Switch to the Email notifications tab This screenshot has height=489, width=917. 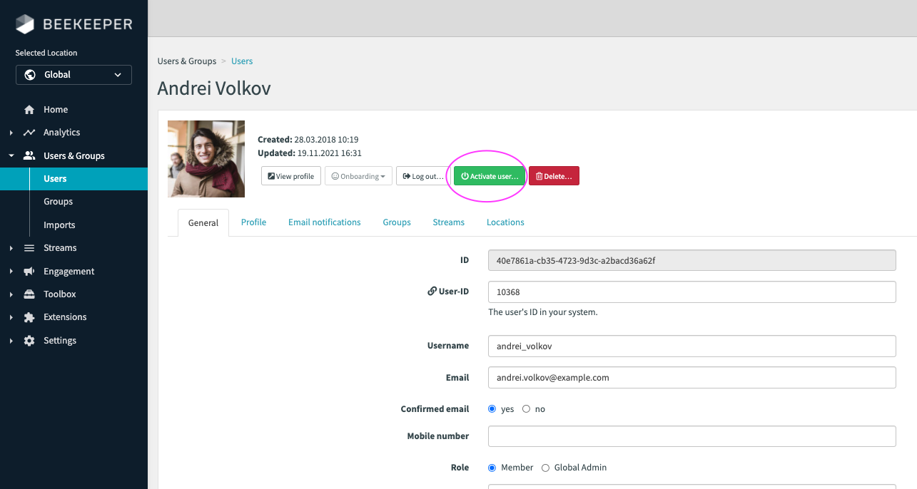coord(324,222)
